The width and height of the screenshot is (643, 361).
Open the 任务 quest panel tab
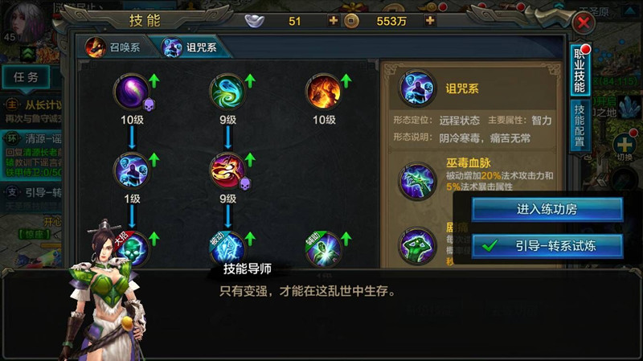(27, 76)
